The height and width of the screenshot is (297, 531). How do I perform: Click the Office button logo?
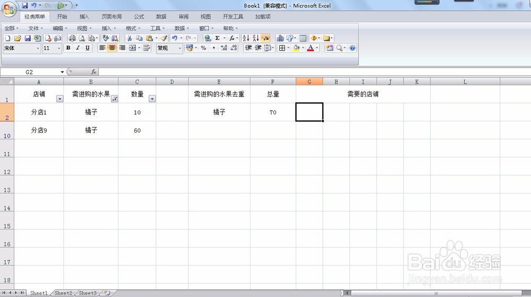(9, 10)
